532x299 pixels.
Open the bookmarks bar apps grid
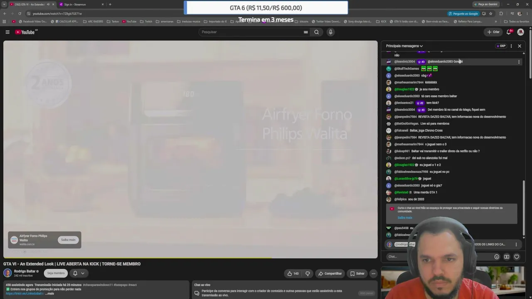coord(5,22)
